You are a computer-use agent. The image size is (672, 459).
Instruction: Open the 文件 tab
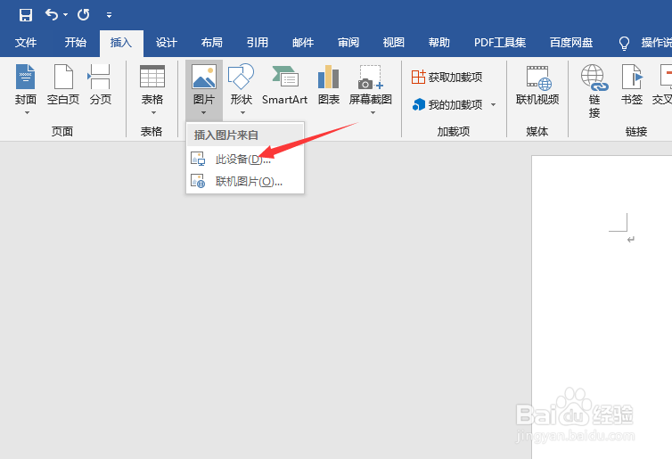(26, 43)
